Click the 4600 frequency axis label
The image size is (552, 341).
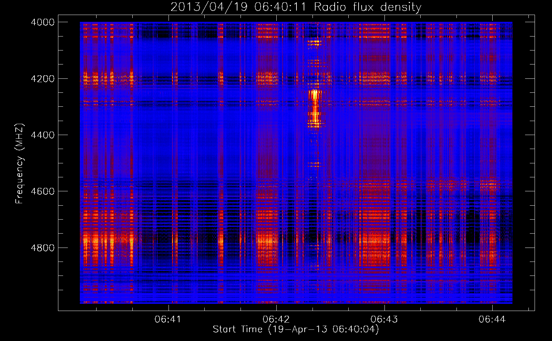pyautogui.click(x=43, y=191)
